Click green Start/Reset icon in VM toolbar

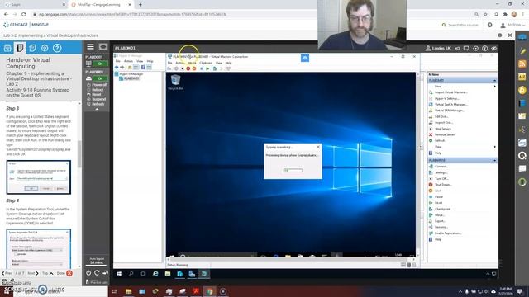(207, 68)
